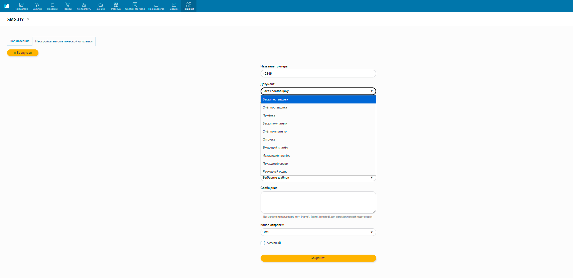Expand the Выберите шаблон dropdown
This screenshot has width=573, height=278.
[x=318, y=178]
